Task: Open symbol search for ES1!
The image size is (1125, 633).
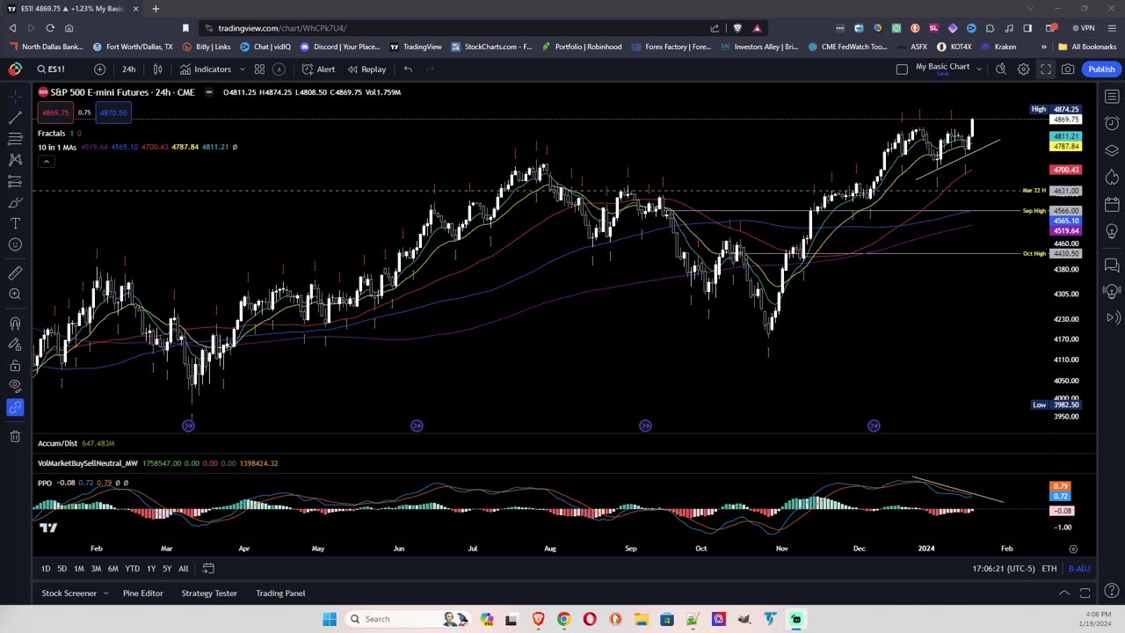Action: (51, 69)
